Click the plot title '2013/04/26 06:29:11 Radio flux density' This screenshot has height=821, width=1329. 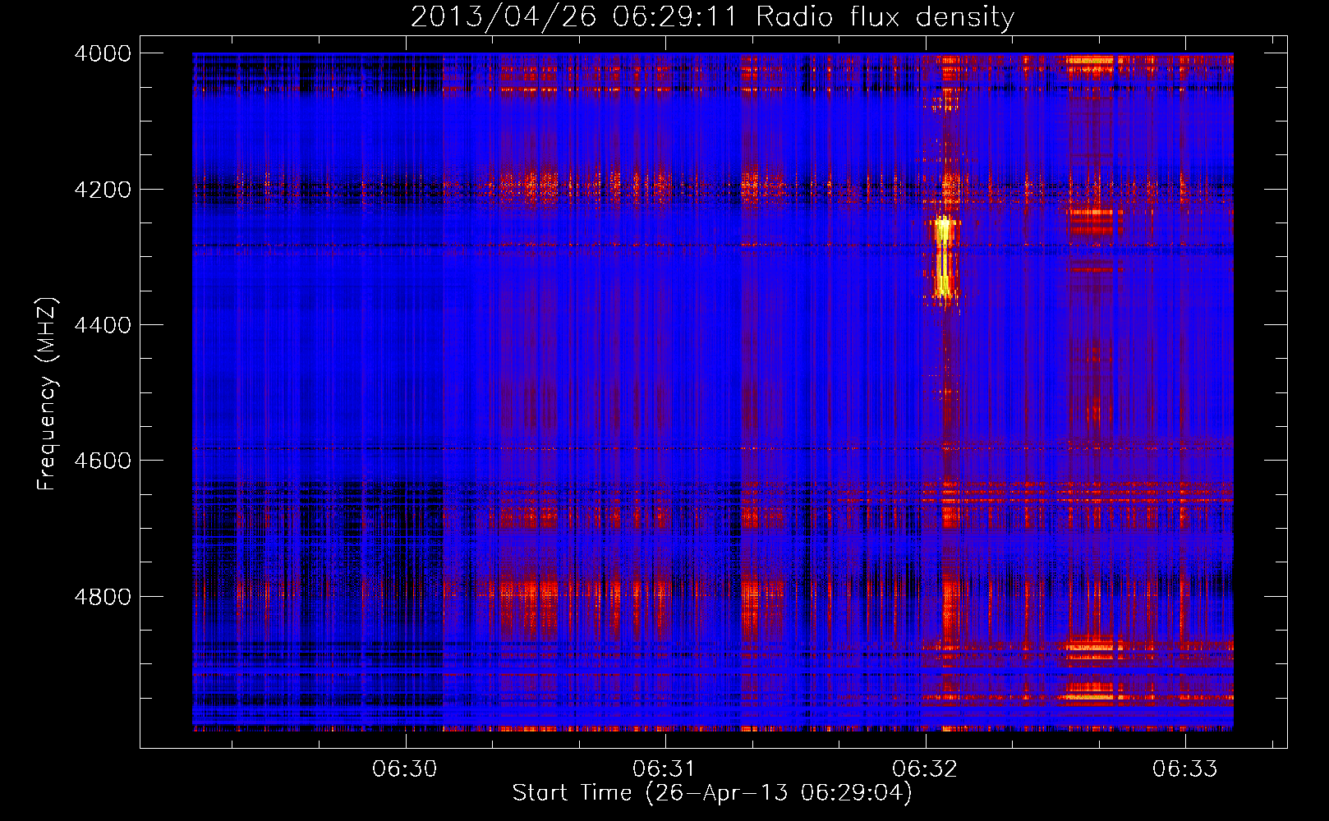(x=712, y=16)
